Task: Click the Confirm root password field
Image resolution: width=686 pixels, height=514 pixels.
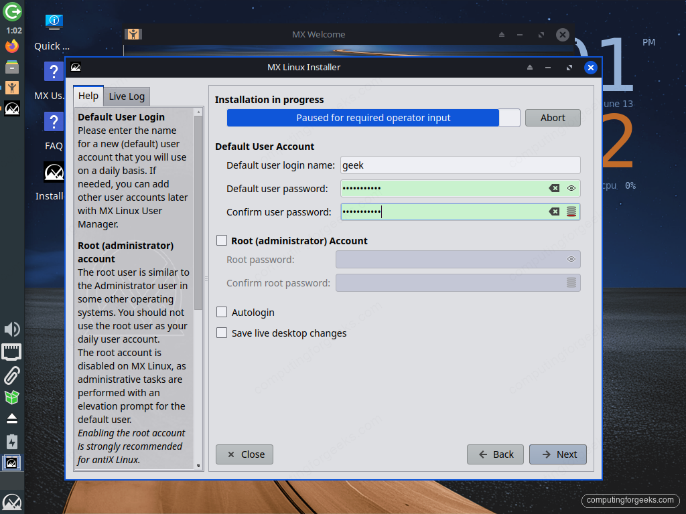Action: 458,283
